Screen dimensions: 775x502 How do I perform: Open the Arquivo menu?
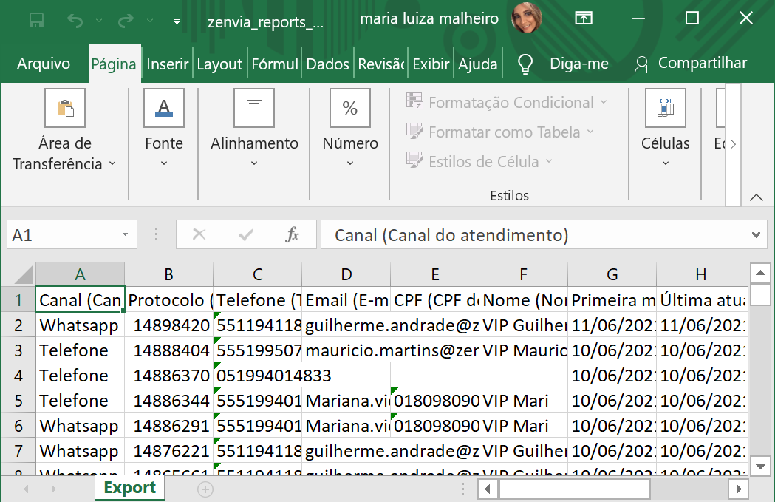coord(44,64)
